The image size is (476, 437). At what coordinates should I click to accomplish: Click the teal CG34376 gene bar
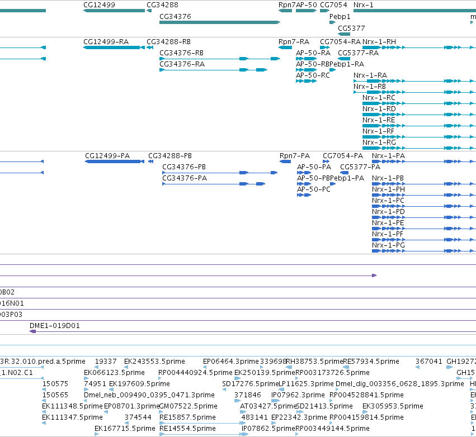point(219,22)
